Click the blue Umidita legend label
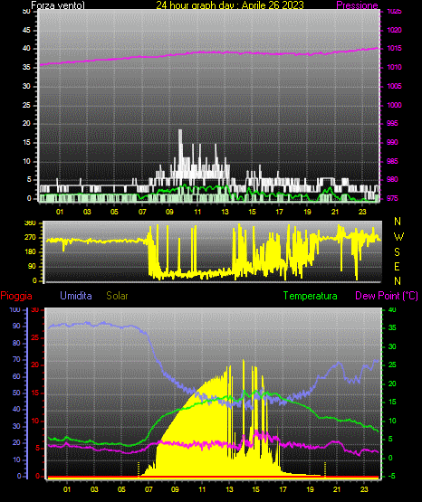 click(76, 296)
